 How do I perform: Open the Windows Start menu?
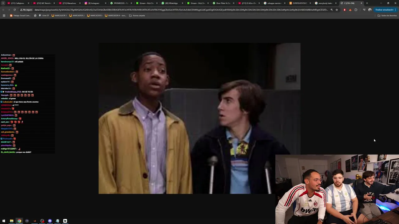pos(4,221)
